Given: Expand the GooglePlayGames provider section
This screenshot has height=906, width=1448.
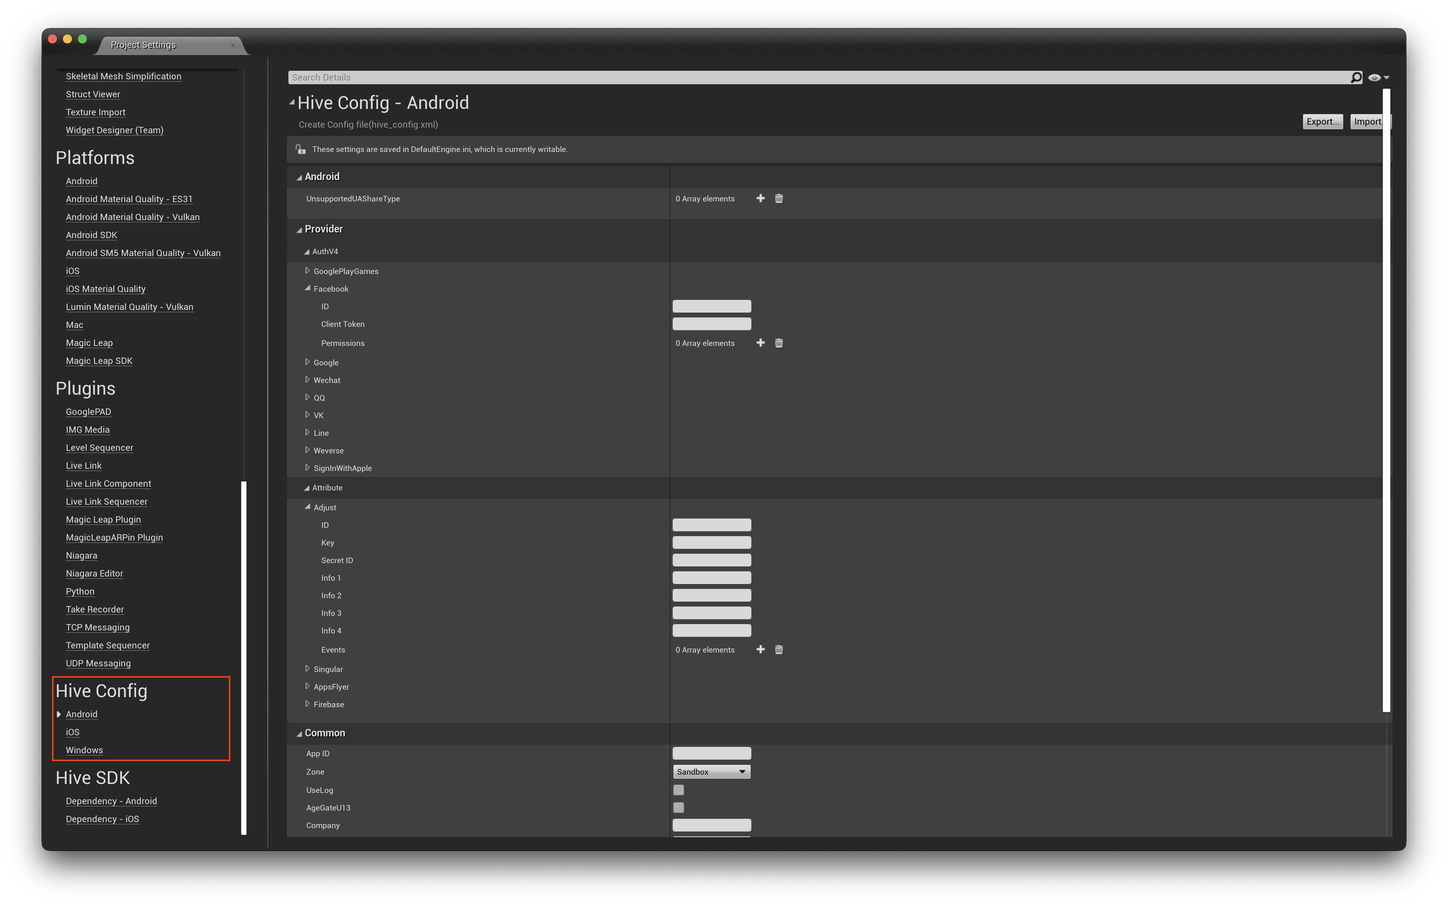Looking at the screenshot, I should [308, 271].
